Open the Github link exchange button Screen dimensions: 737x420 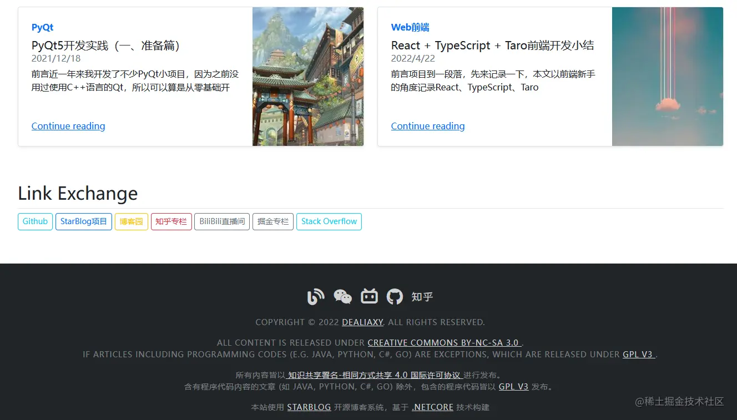[35, 221]
